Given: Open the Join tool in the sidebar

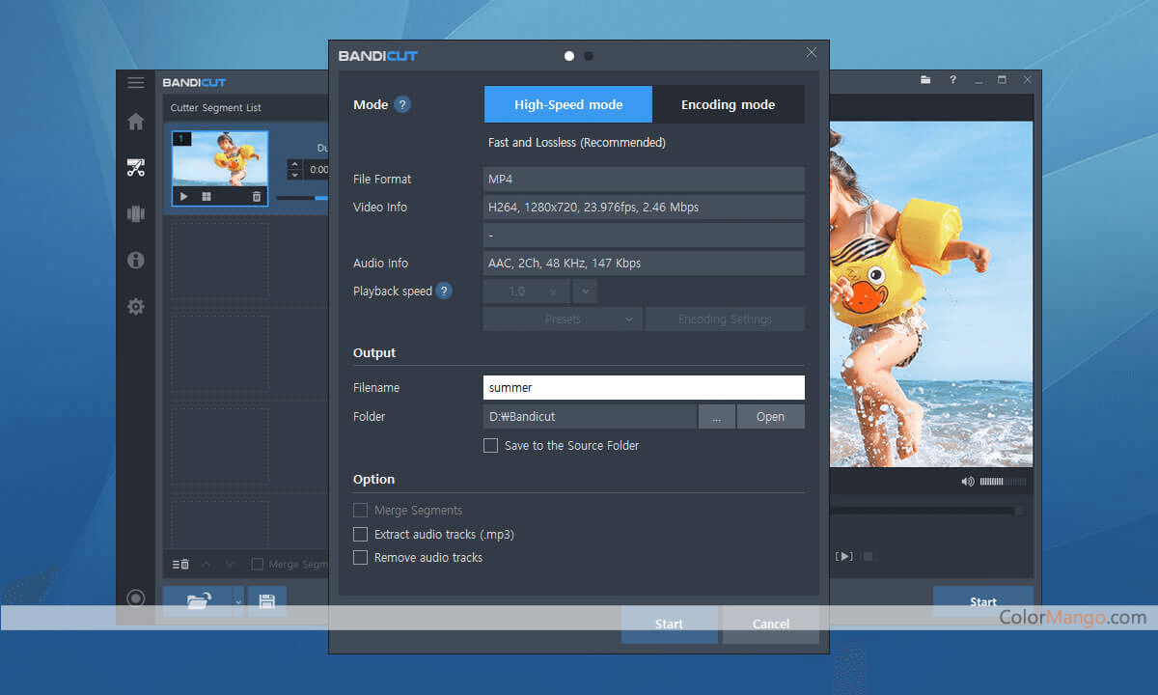Looking at the screenshot, I should point(135,214).
